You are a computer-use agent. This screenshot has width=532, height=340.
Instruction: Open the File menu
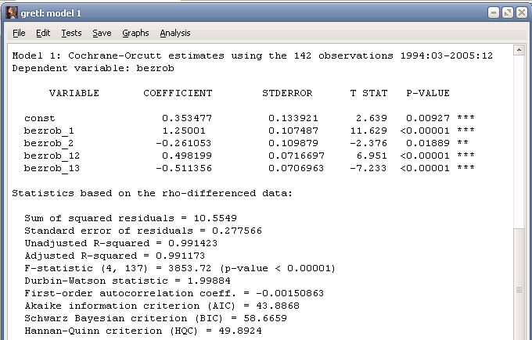click(19, 34)
